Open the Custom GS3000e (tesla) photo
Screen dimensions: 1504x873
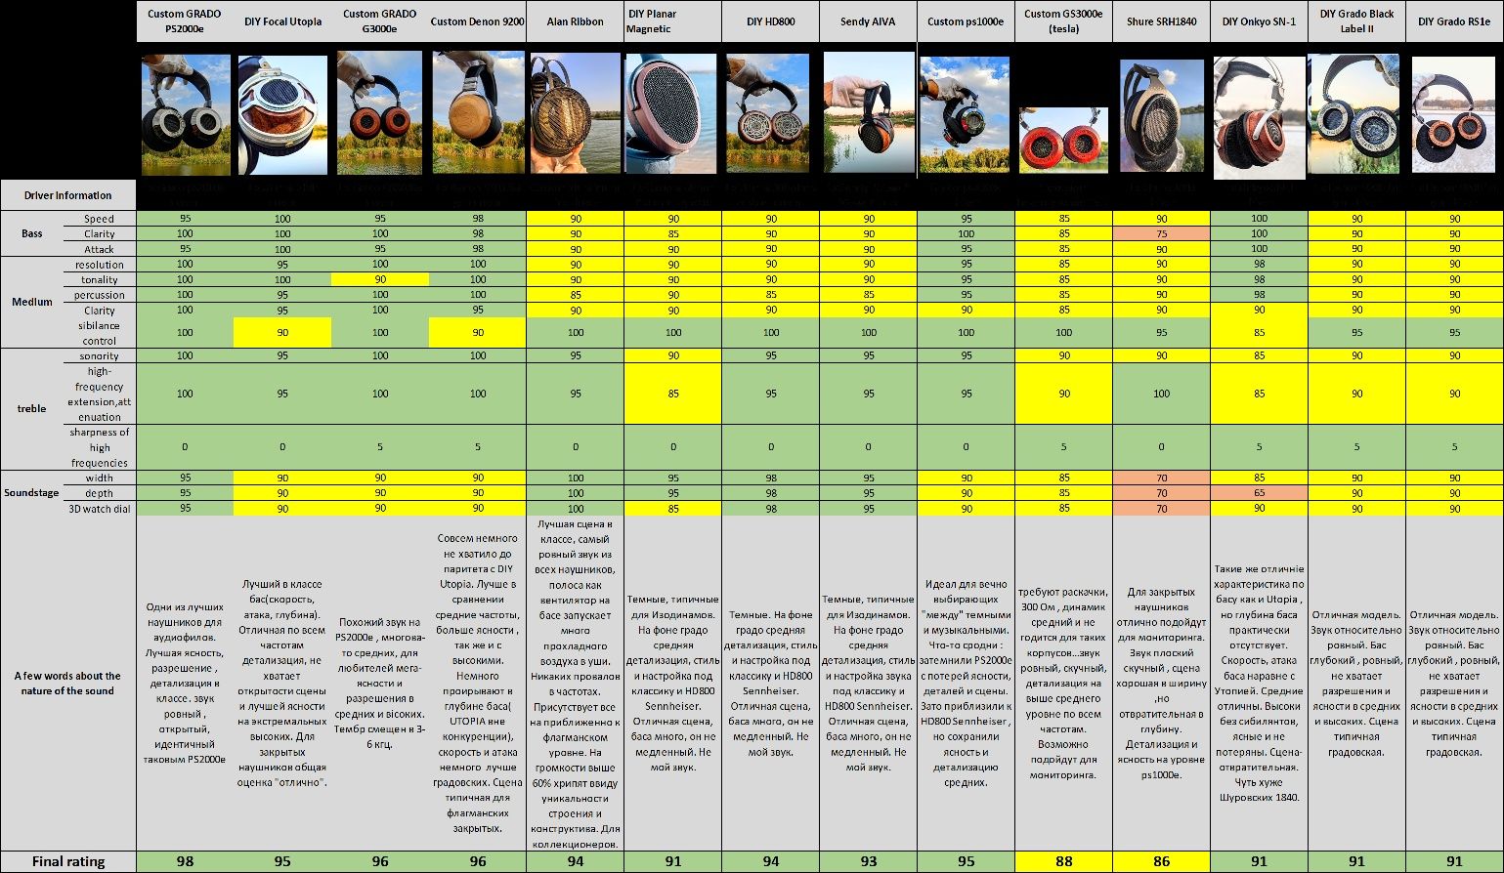[1063, 140]
